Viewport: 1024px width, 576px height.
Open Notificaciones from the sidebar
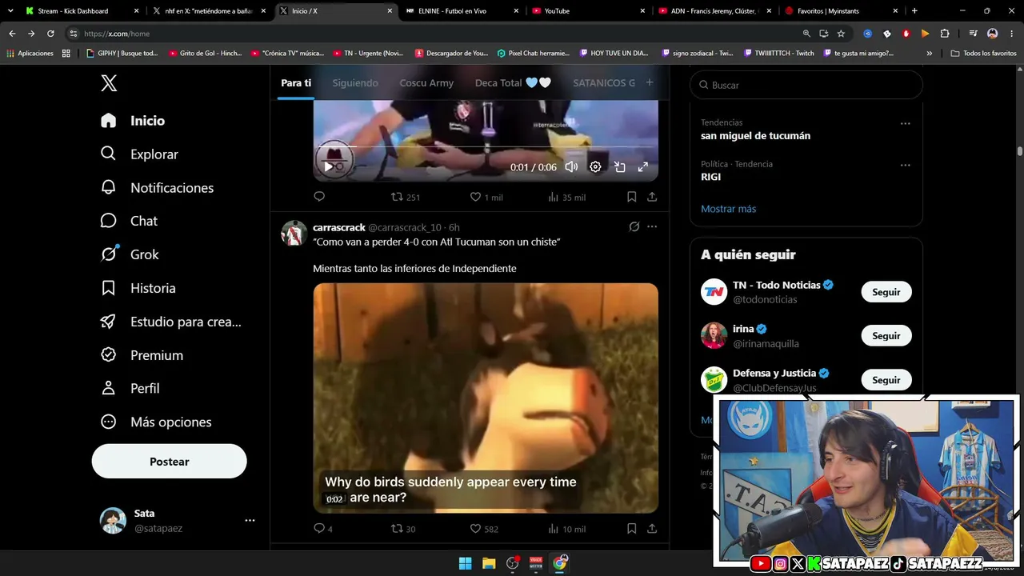click(157, 188)
